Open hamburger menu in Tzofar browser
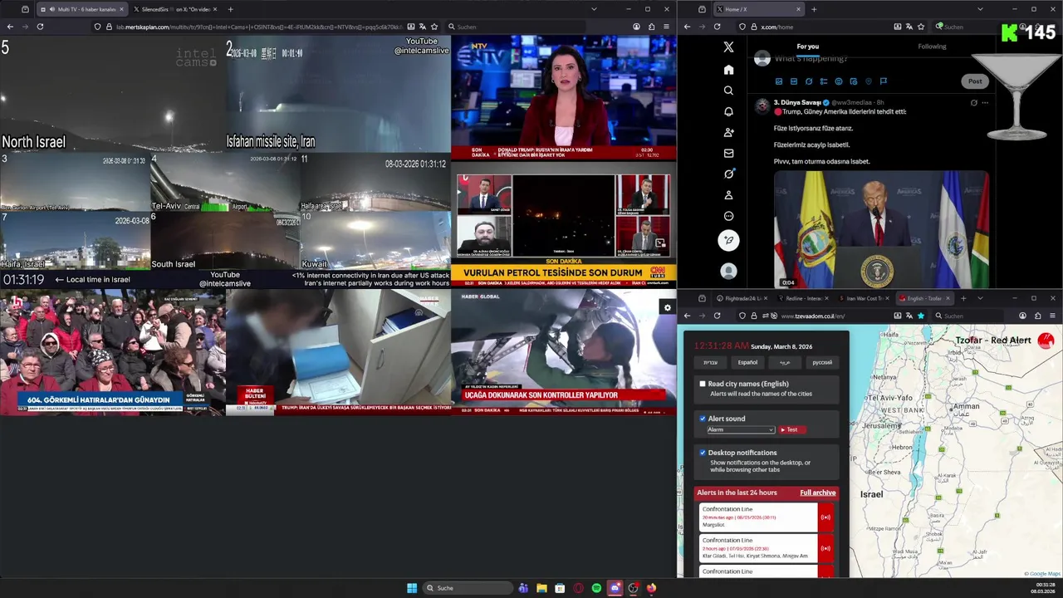Viewport: 1063px width, 598px height. click(x=1052, y=316)
